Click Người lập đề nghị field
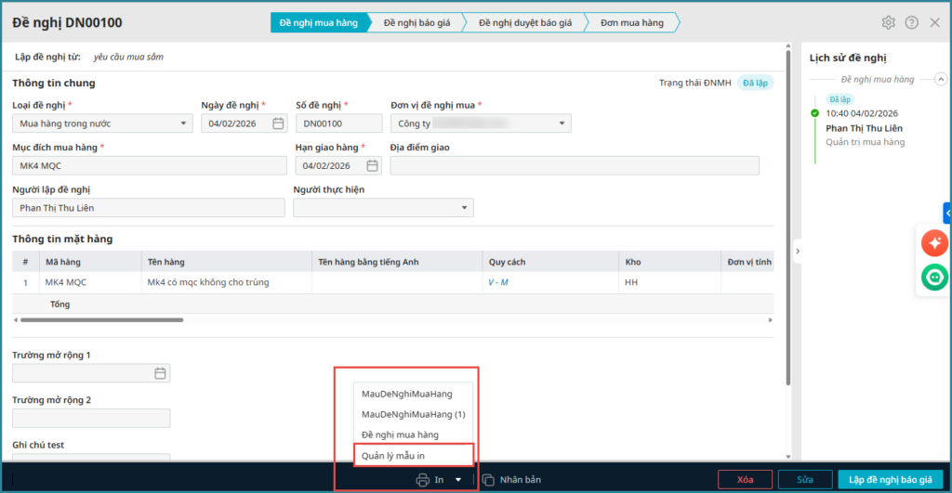Viewport: 952px width, 493px height. [x=149, y=207]
